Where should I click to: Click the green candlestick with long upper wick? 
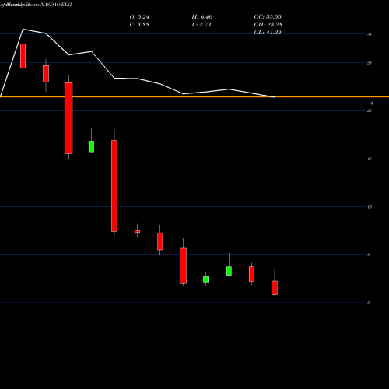[229, 271]
